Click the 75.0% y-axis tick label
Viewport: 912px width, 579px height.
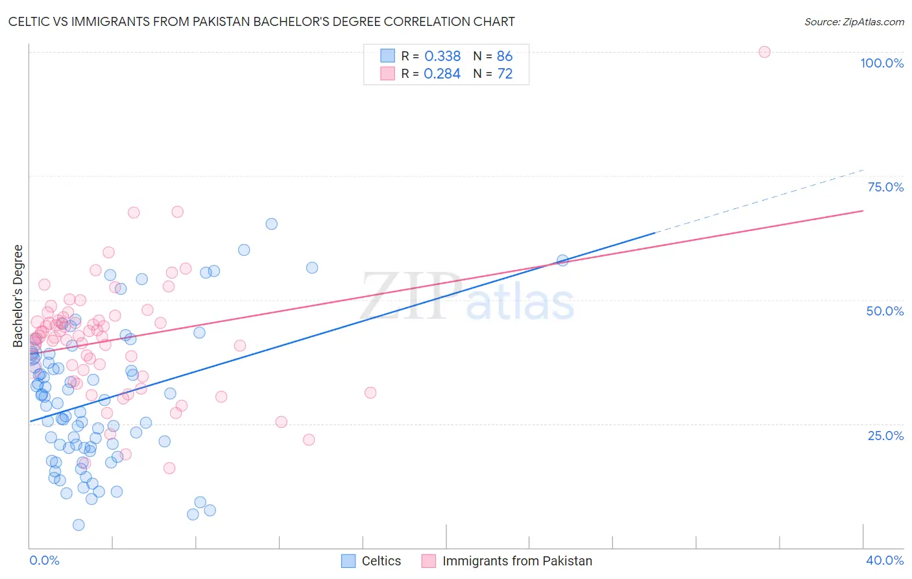coord(885,187)
